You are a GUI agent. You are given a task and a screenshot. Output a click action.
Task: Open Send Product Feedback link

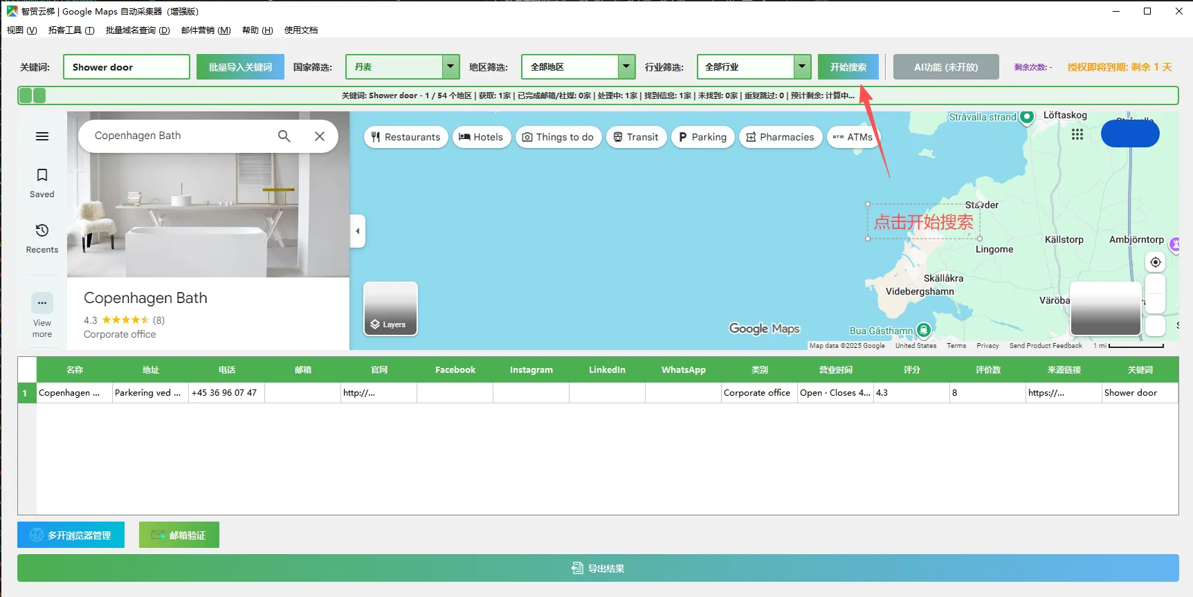point(1046,346)
